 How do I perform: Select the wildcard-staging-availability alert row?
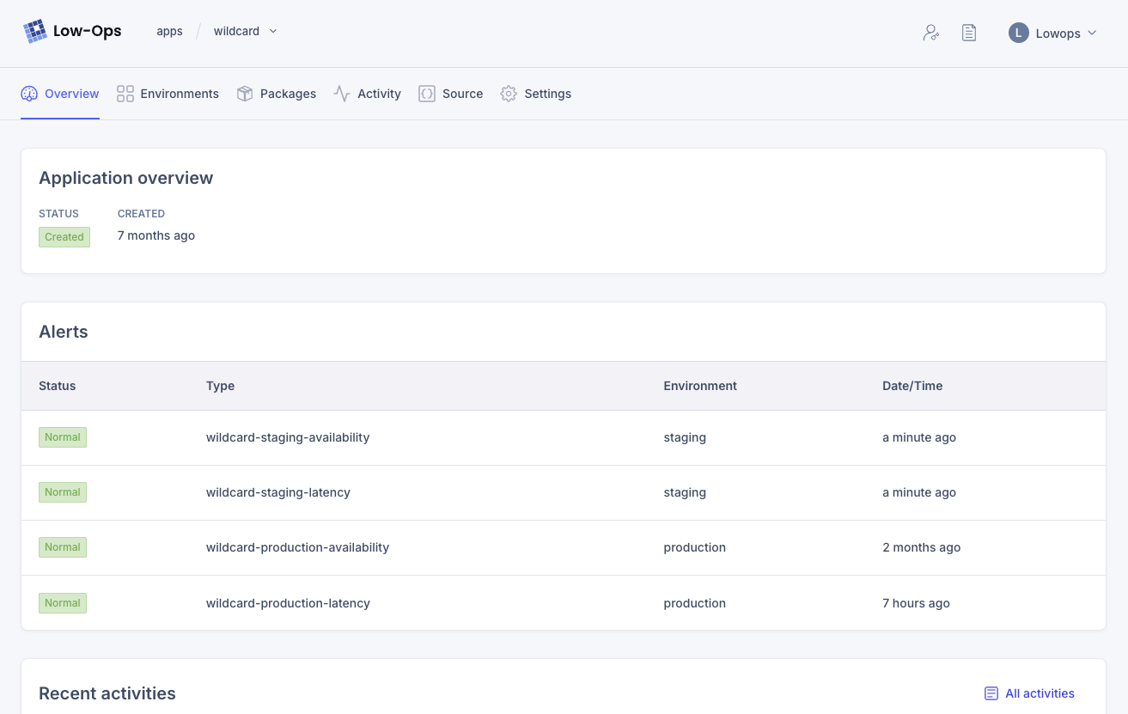click(288, 437)
